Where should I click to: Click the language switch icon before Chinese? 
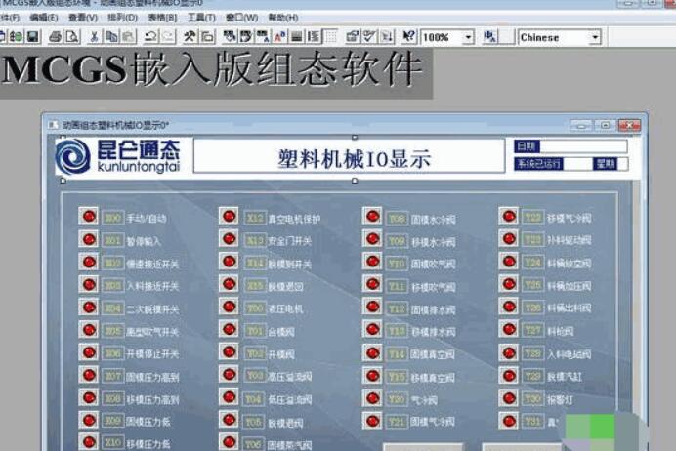click(489, 37)
